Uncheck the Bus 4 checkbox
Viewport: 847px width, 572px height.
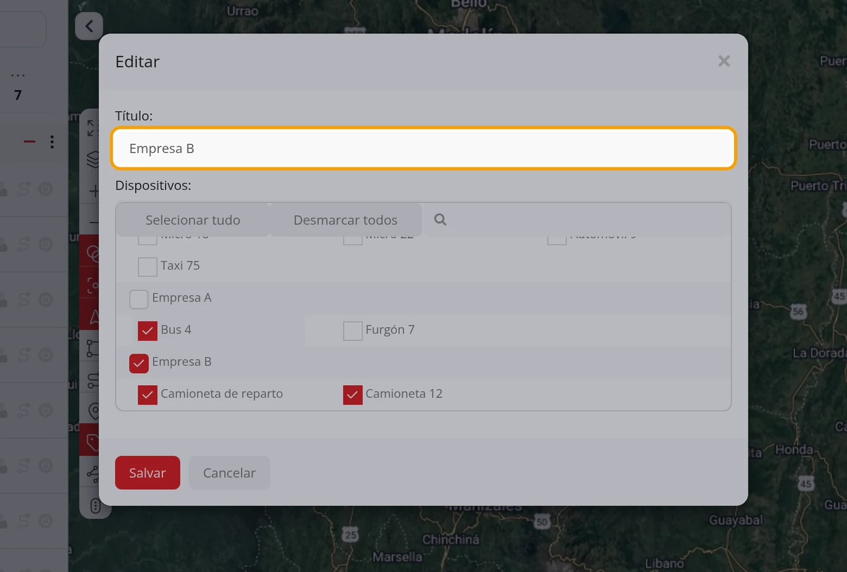[148, 331]
